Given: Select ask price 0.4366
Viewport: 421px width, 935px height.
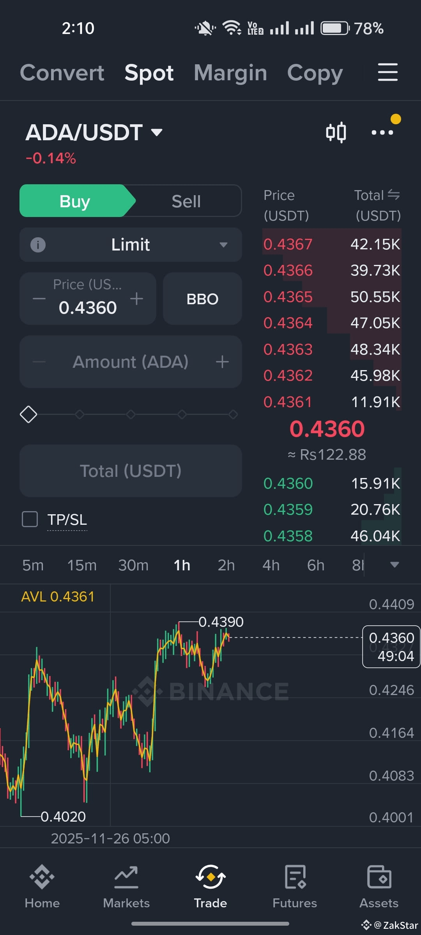Looking at the screenshot, I should click(x=288, y=270).
